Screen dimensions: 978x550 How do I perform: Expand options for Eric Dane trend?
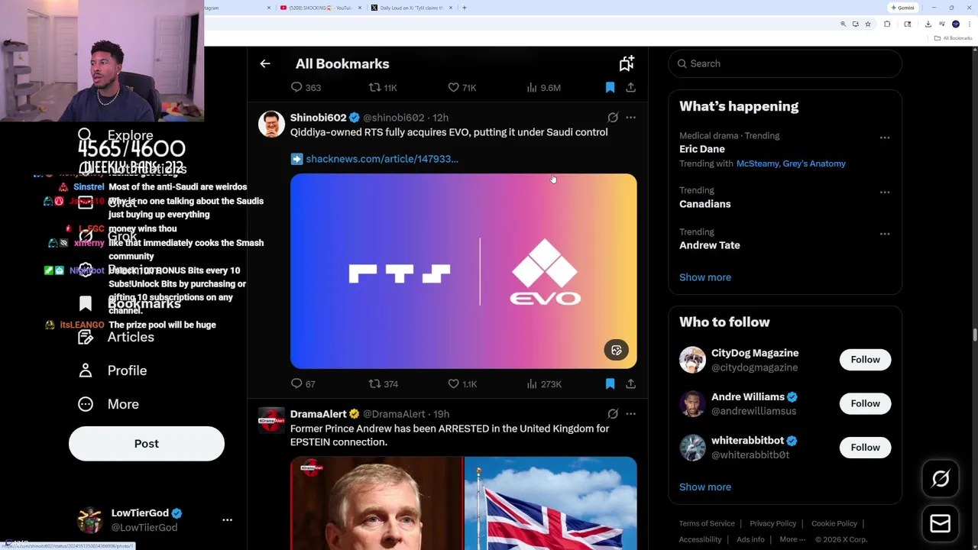pyautogui.click(x=885, y=137)
